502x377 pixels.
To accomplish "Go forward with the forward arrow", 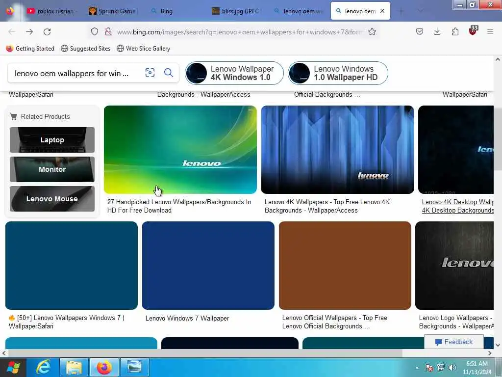I will (x=29, y=32).
